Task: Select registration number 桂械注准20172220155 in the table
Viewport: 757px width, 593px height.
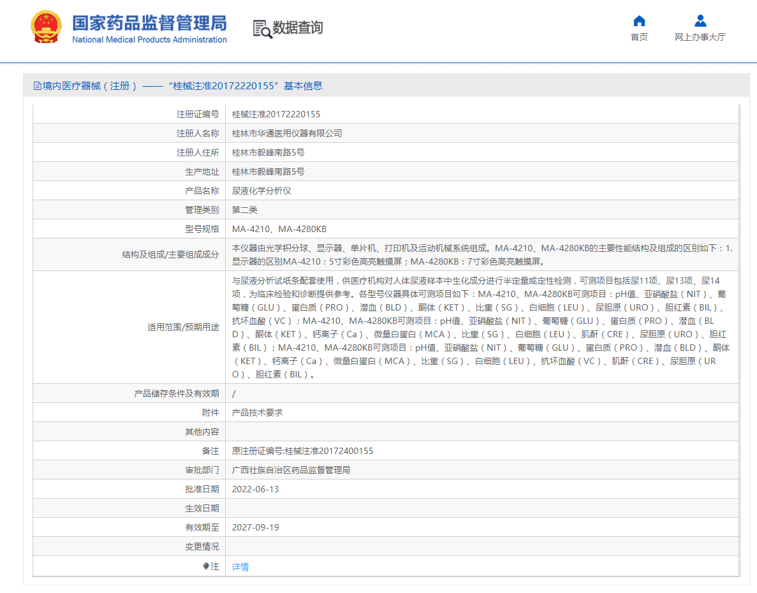Action: [276, 114]
